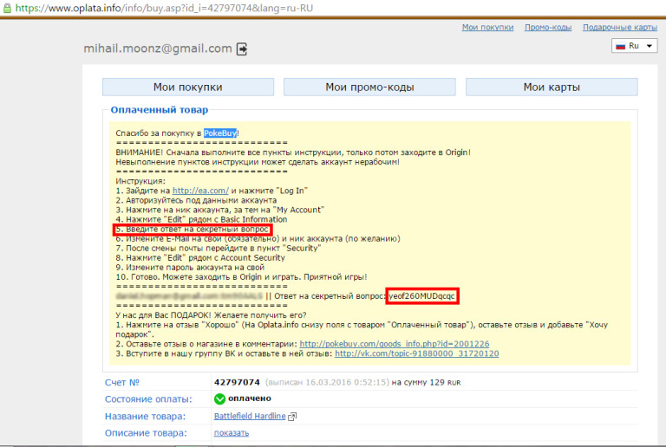Open the «Мои покупки» tab button
Viewport: 666px width, 447px height.
point(188,87)
